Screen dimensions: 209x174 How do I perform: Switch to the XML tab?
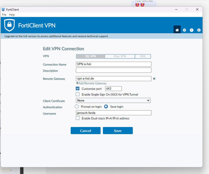[x=143, y=56]
